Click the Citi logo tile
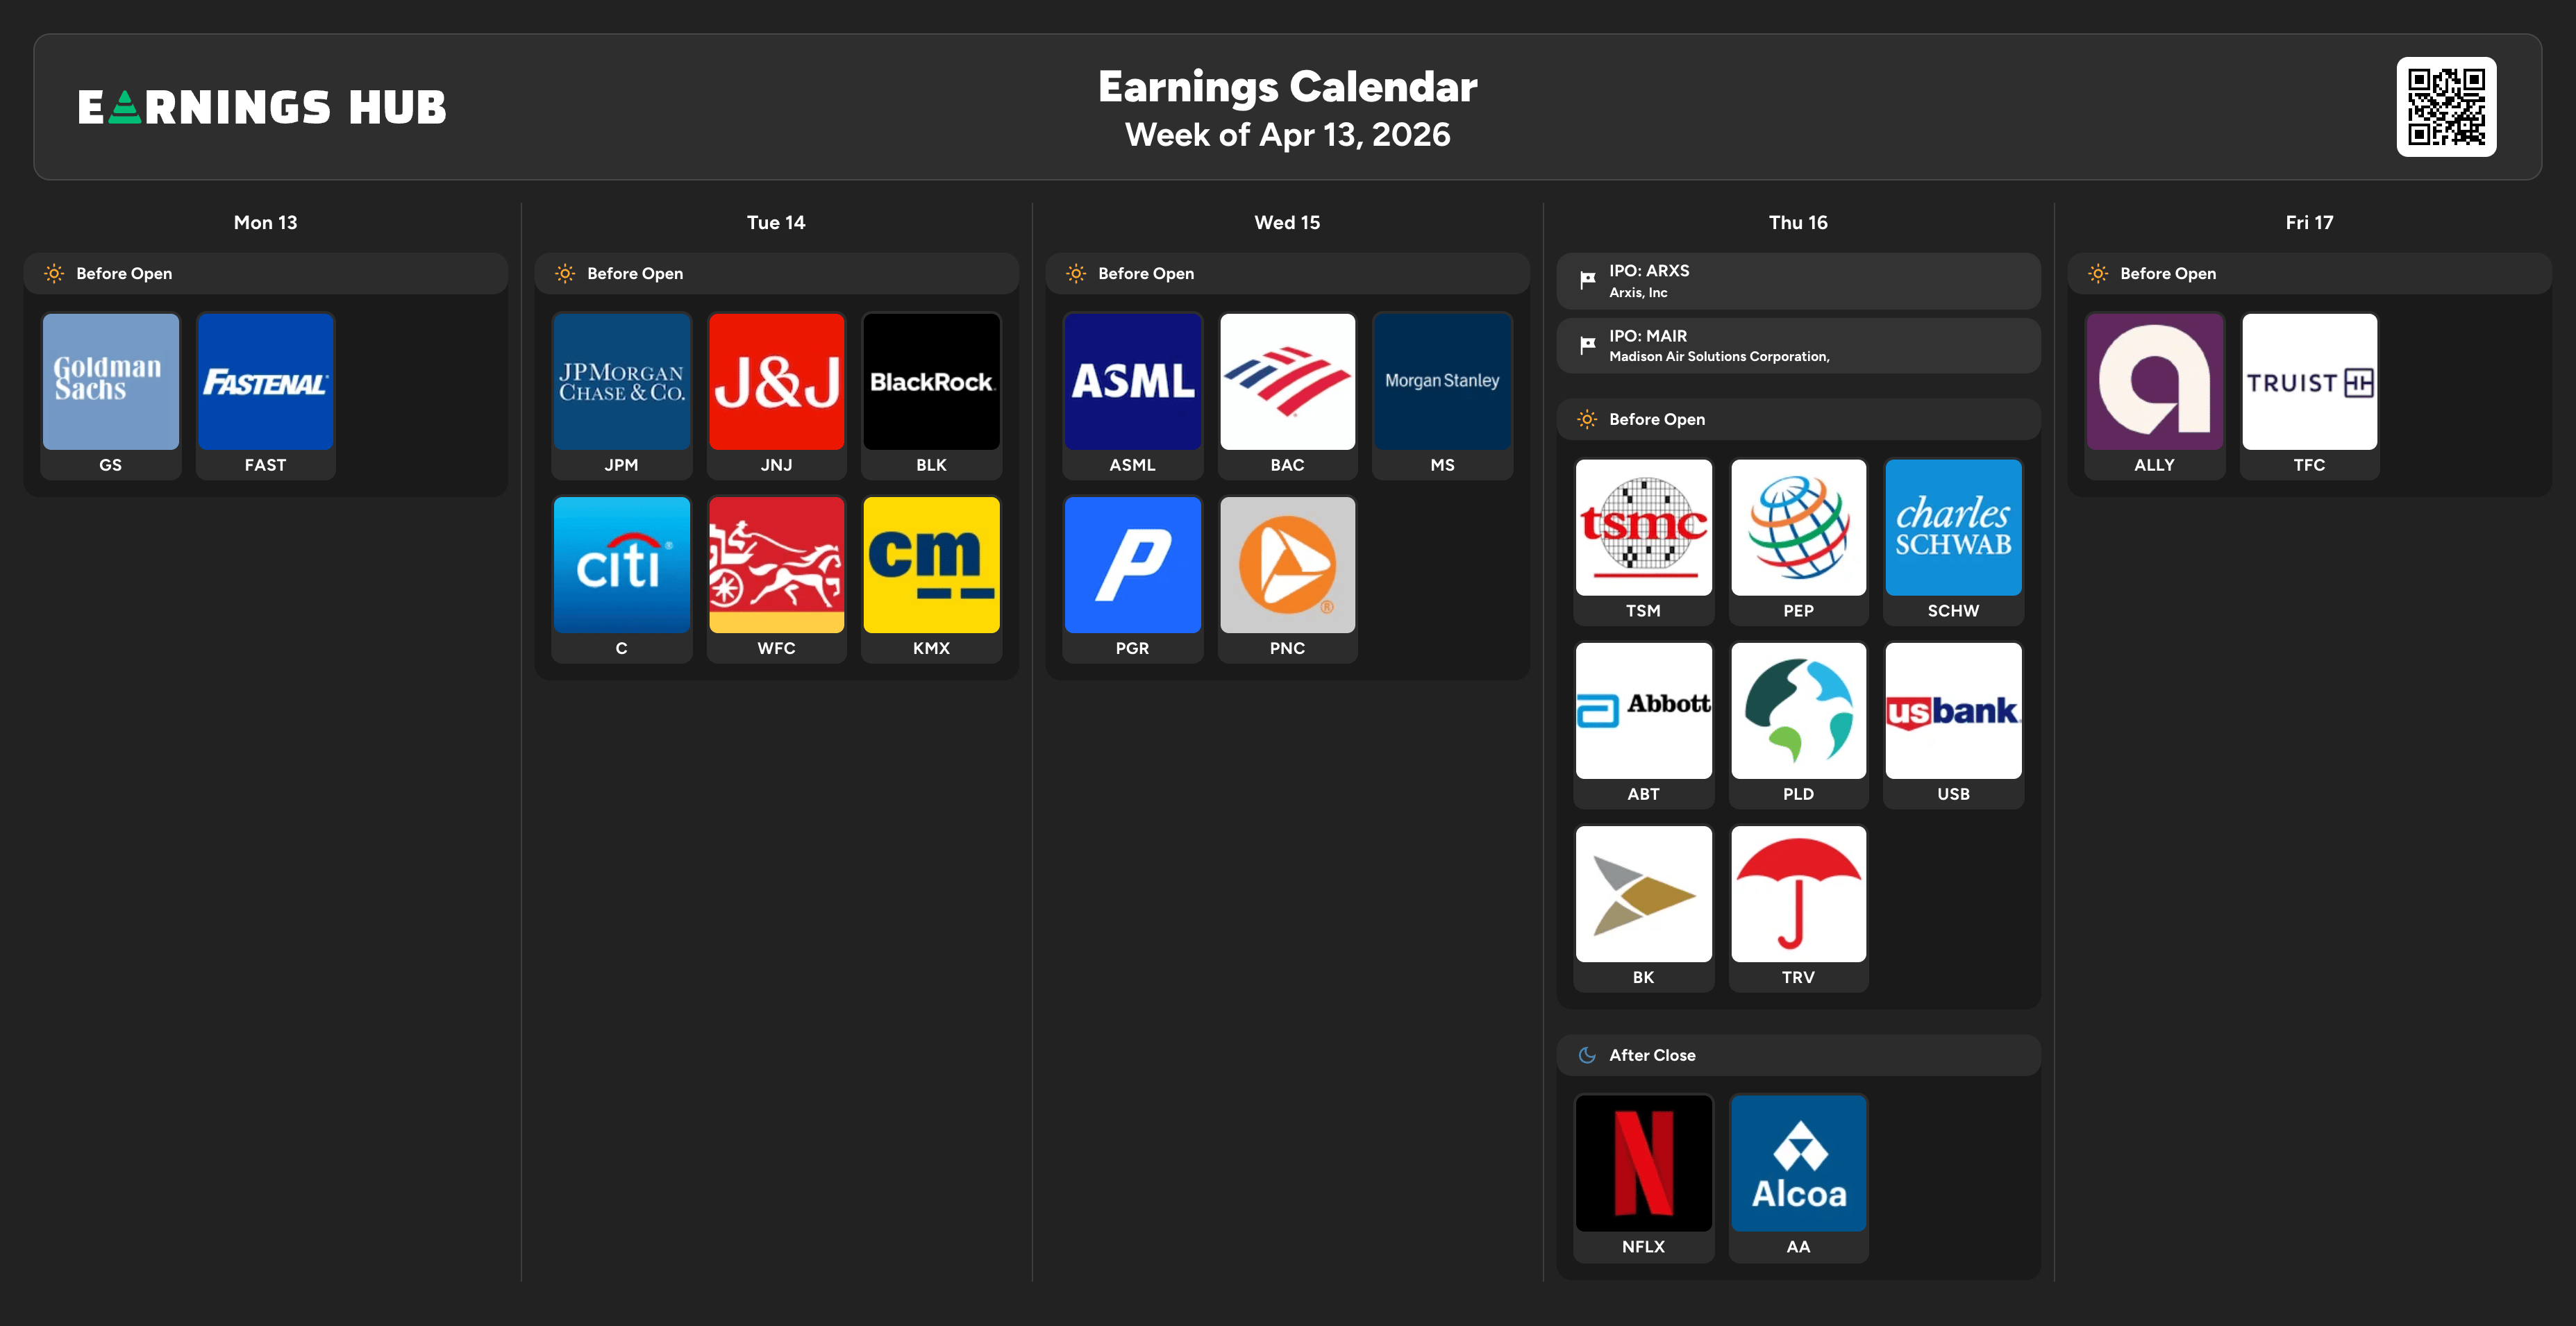2576x1326 pixels. (x=621, y=565)
